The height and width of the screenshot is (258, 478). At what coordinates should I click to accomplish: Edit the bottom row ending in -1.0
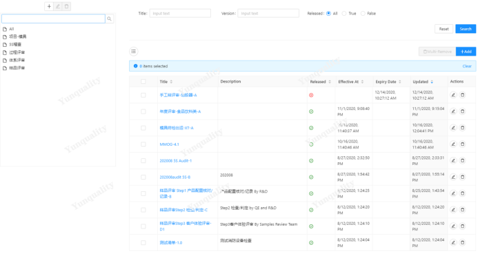pos(453,243)
